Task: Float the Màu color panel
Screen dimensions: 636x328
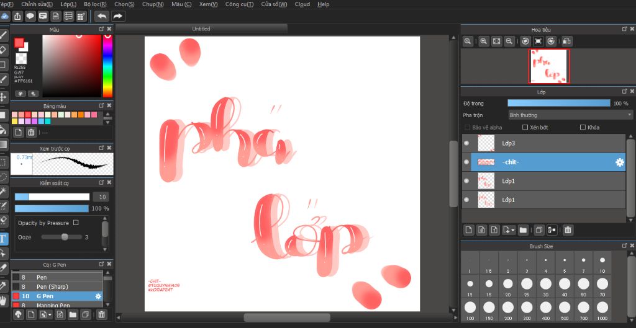Action: coord(101,29)
